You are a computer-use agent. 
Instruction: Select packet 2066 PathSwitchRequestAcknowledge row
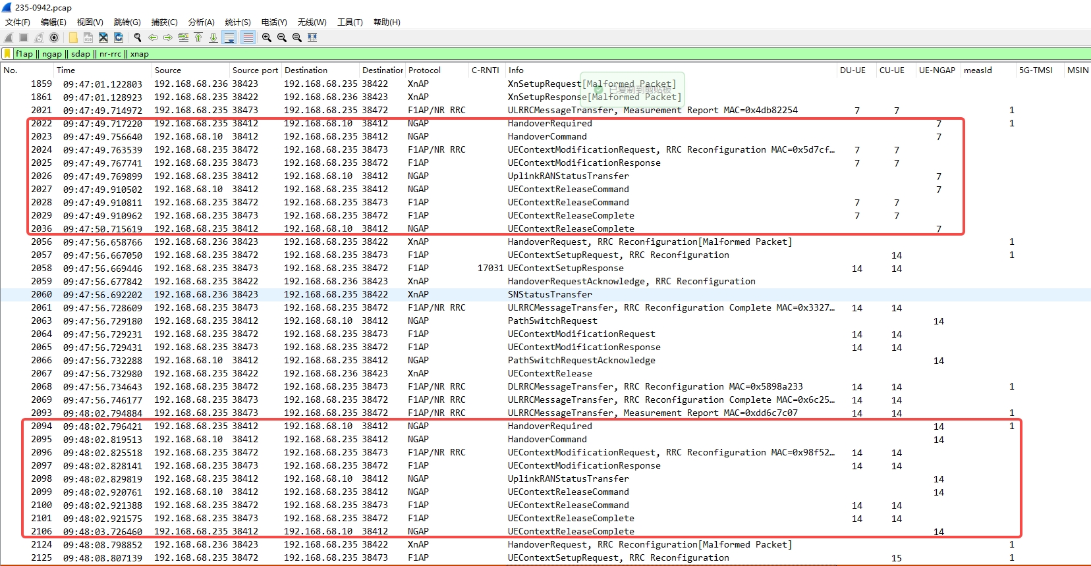click(545, 360)
